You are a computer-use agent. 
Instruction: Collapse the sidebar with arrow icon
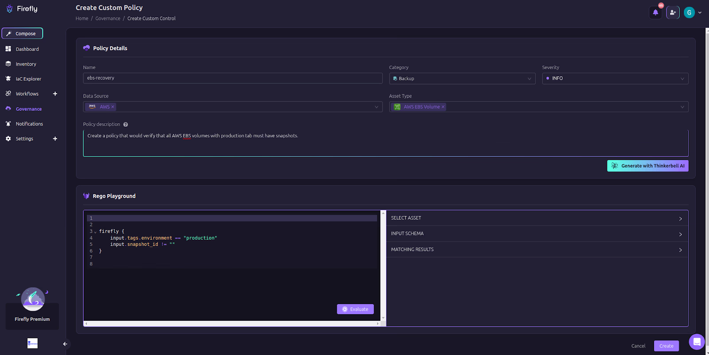tap(65, 344)
